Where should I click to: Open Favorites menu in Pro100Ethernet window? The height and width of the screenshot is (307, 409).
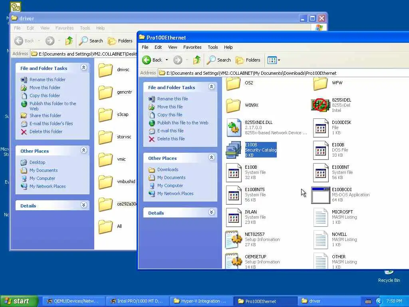pyautogui.click(x=192, y=47)
